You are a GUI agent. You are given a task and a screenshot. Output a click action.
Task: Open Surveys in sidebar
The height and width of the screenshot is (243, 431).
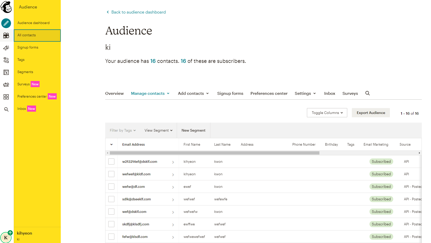[37, 84]
